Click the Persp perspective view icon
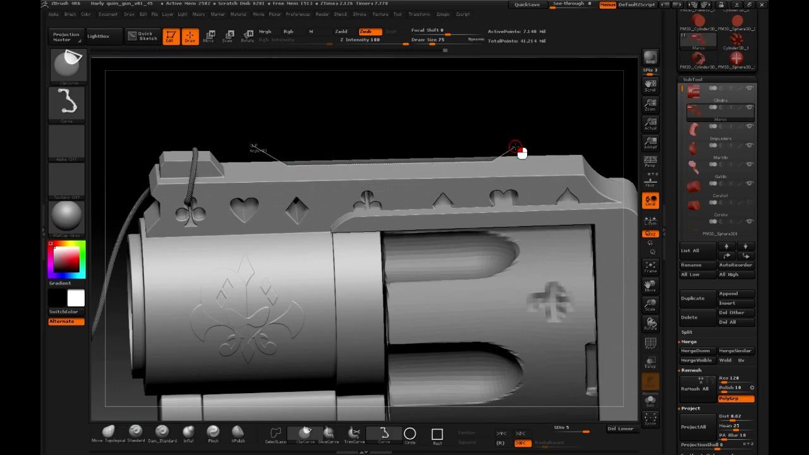 point(650,162)
